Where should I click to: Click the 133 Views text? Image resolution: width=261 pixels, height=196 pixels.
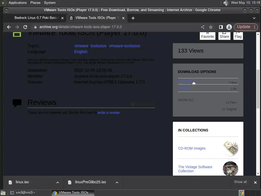(x=191, y=51)
